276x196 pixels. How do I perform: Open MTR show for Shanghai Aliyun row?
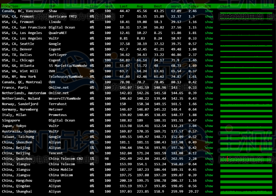pos(209,191)
